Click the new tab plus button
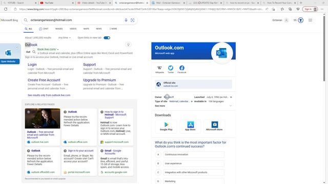 click(x=301, y=3)
